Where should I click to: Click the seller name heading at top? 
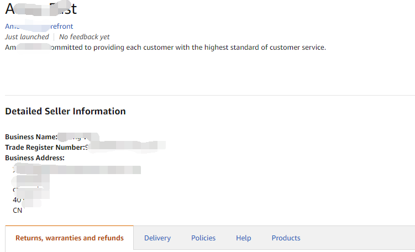coord(41,9)
